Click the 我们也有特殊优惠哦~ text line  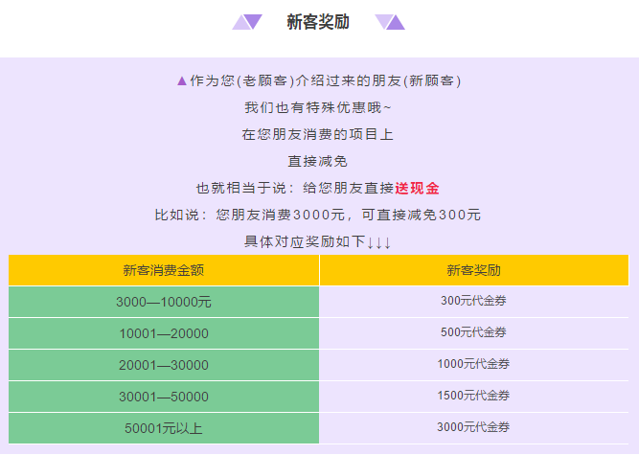pos(318,108)
